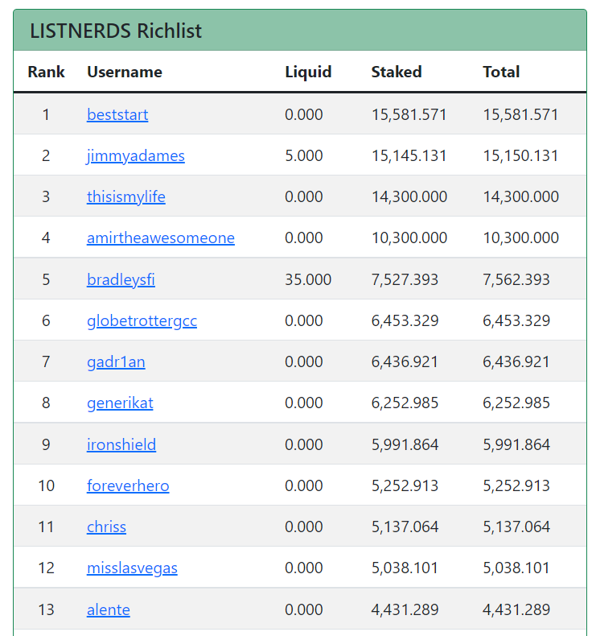Click the Username column header
596x636 pixels.
click(125, 72)
